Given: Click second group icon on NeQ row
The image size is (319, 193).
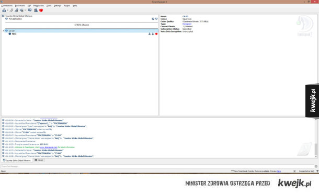Looking at the screenshot, I should click(x=153, y=34).
